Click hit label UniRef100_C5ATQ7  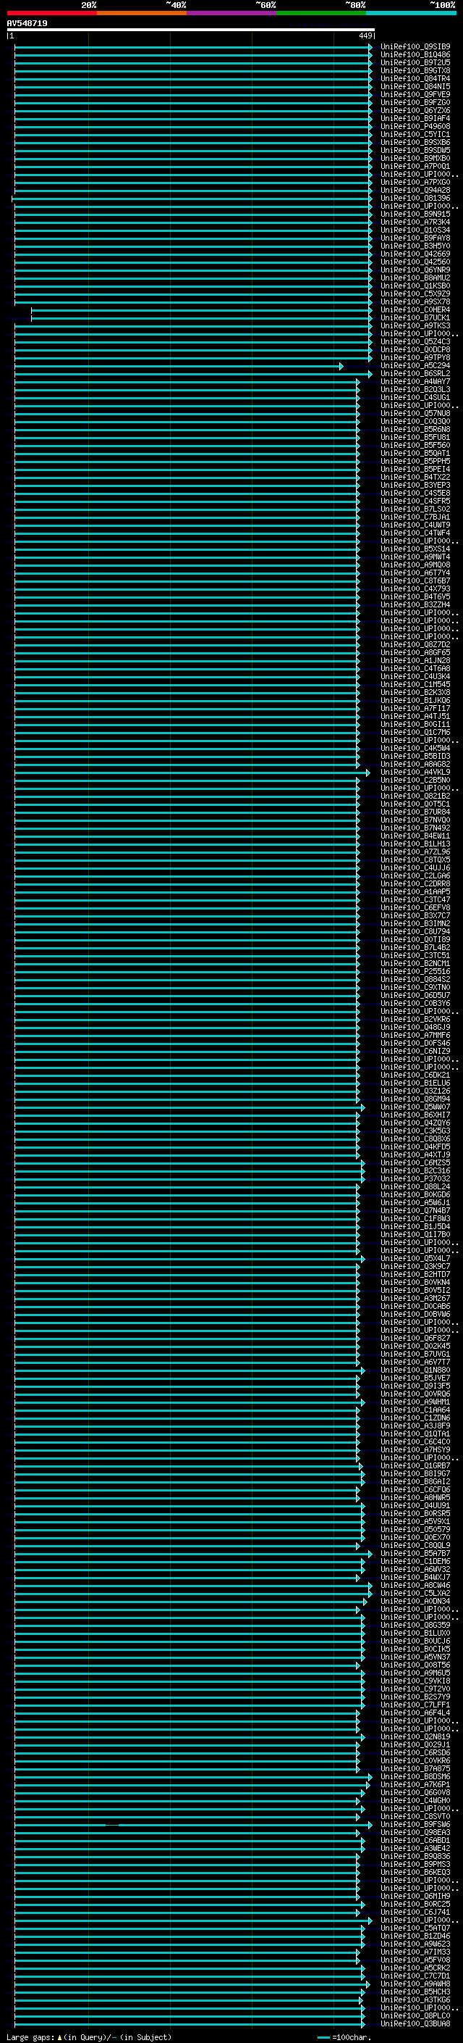click(415, 1928)
